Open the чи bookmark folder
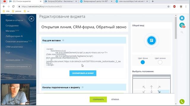190x106 pixels. click(26, 11)
